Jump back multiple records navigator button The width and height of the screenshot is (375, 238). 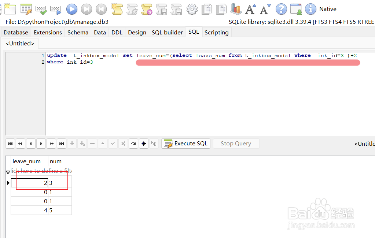(21, 144)
